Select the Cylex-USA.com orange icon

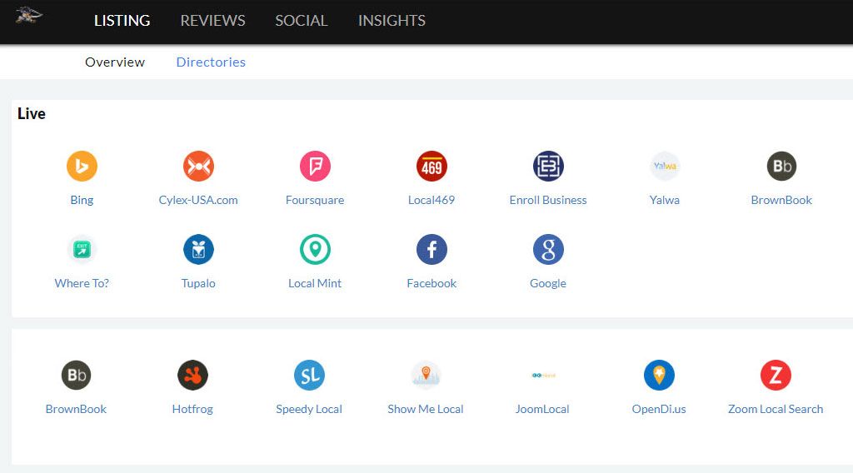(198, 166)
